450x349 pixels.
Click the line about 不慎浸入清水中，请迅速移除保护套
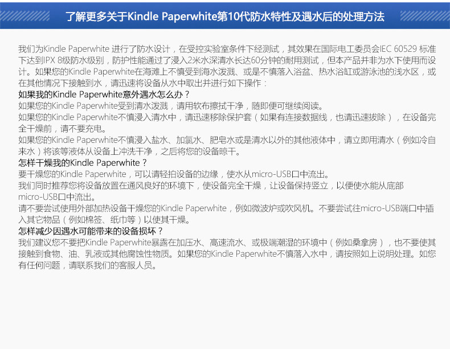click(227, 117)
